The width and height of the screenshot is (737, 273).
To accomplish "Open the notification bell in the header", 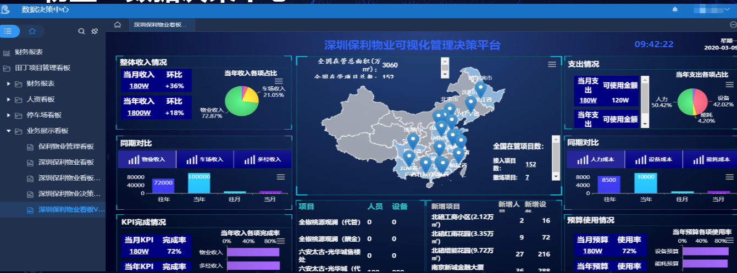I will (675, 9).
